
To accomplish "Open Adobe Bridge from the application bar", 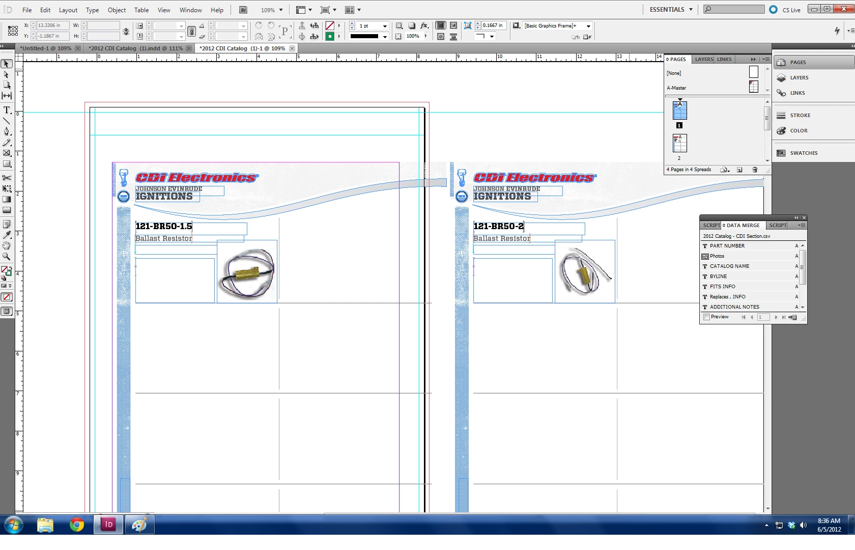I will (243, 10).
